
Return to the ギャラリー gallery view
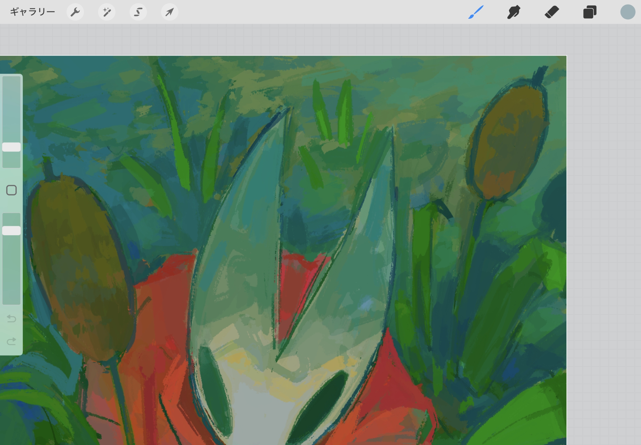point(32,12)
